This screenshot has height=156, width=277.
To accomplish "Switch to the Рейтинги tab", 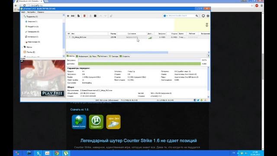I will point(103,56).
